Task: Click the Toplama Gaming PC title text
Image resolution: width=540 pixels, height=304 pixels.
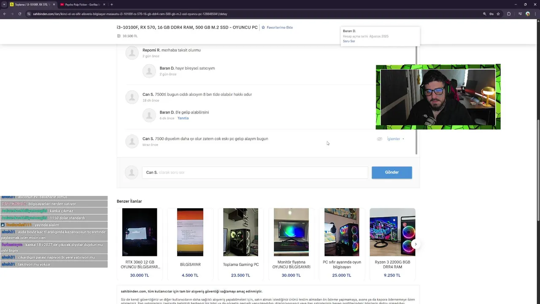Action: point(241,265)
